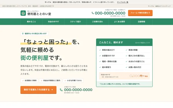Click the phone icon in the header

tap(93, 13)
